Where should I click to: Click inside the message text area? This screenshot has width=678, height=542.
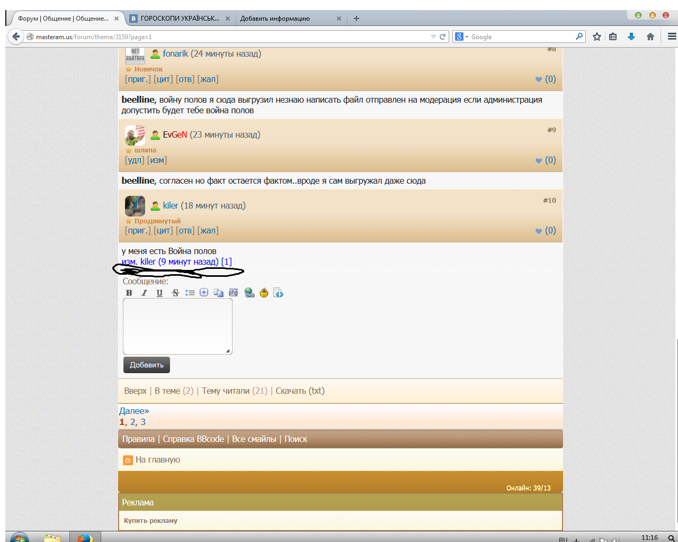click(x=177, y=326)
